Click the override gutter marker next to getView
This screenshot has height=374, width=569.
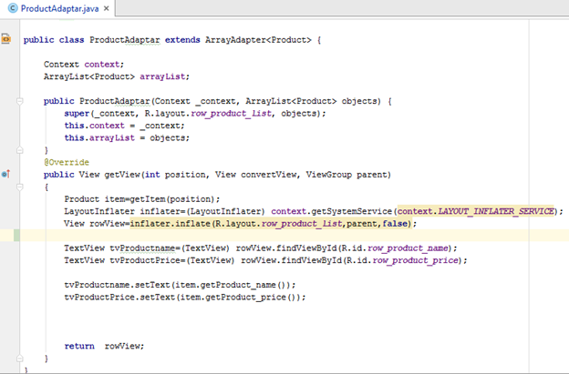(x=5, y=174)
